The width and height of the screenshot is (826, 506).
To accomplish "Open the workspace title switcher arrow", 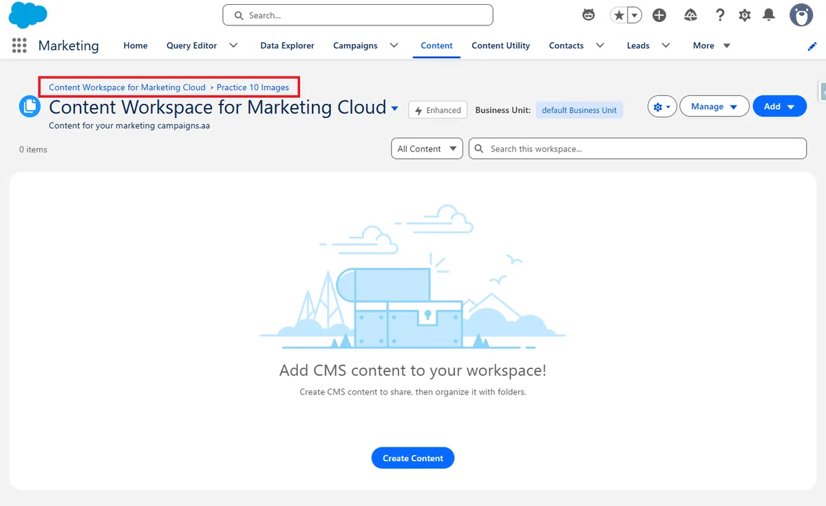I will 394,108.
